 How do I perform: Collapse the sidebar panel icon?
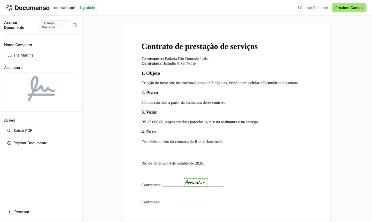[x=75, y=25]
